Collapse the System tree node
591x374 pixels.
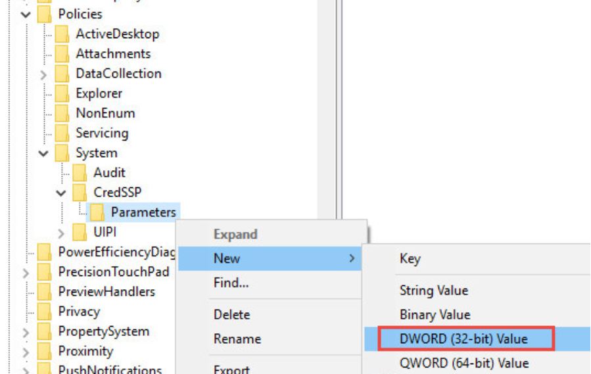click(x=43, y=153)
